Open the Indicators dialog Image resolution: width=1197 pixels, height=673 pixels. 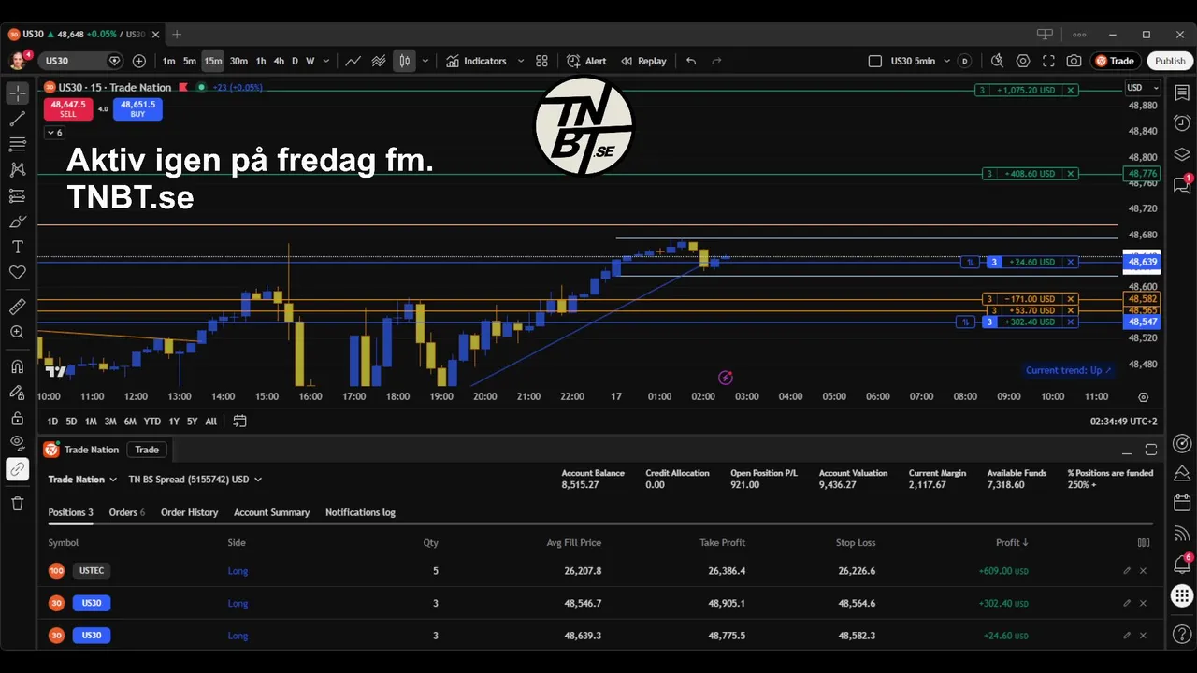(476, 61)
